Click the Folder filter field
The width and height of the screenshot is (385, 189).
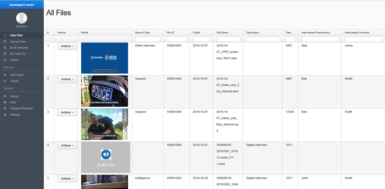(x=202, y=39)
